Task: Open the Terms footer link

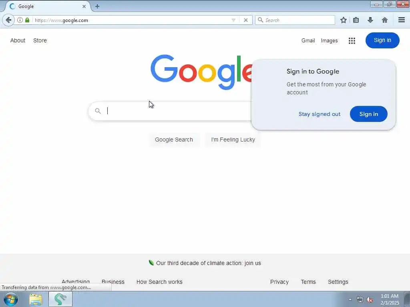Action: pos(308,282)
